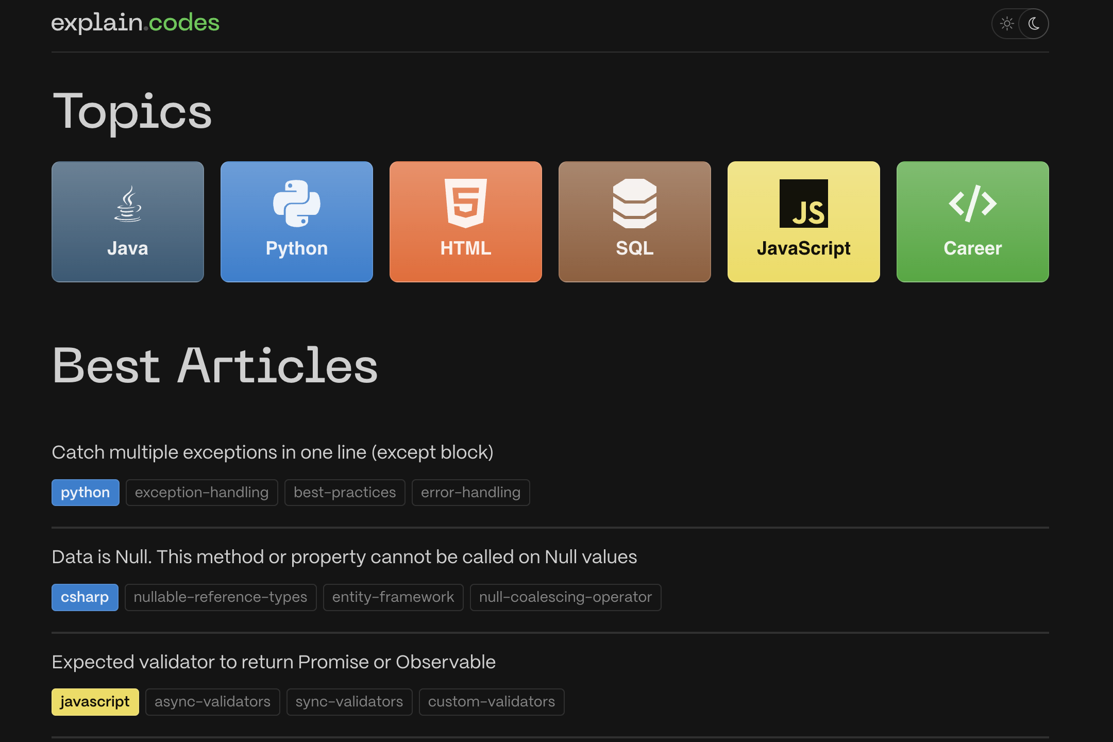Select the null-coalescing-operator tag
The image size is (1113, 742).
566,597
